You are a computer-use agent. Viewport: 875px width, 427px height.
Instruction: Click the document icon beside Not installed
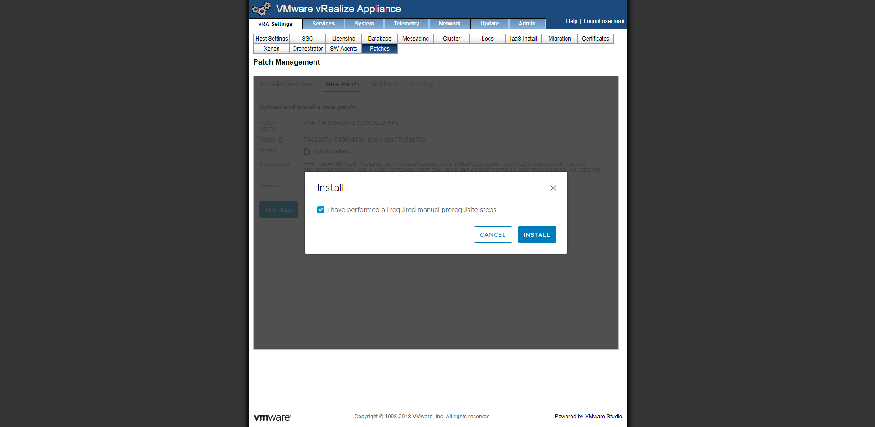[307, 152]
